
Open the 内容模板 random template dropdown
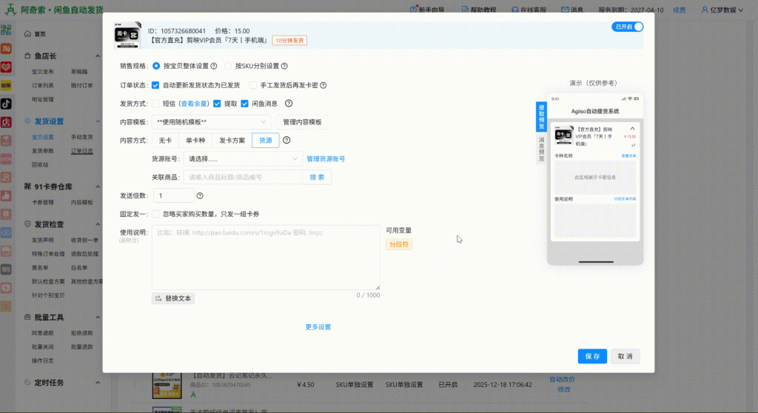click(211, 122)
